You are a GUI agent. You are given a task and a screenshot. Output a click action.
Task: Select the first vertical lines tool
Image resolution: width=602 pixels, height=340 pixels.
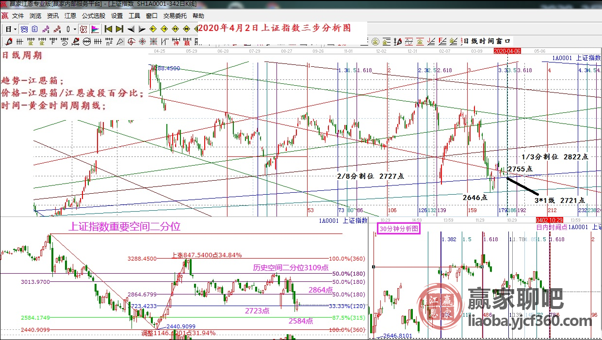coord(19,42)
